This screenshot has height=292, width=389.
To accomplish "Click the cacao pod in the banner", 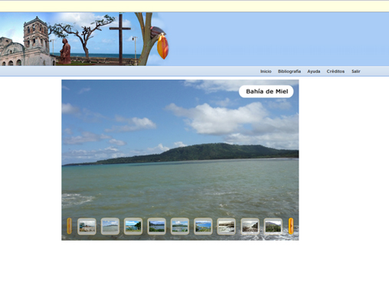I will pos(162,46).
